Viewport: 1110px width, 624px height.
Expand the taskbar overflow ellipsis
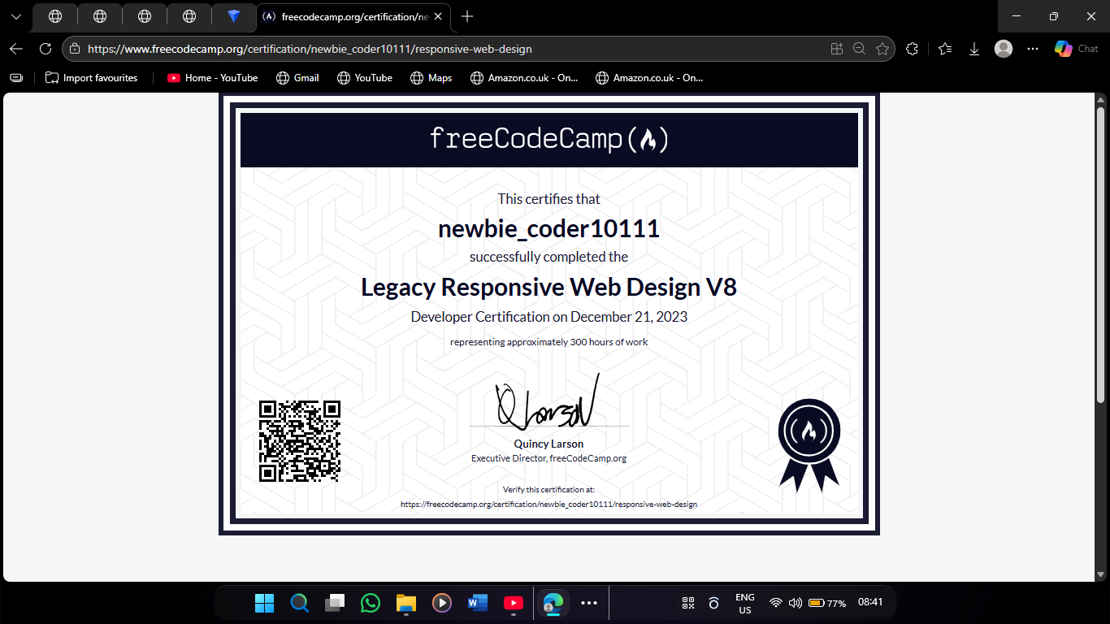tap(589, 603)
